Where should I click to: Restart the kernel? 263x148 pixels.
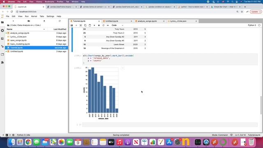tap(103, 25)
